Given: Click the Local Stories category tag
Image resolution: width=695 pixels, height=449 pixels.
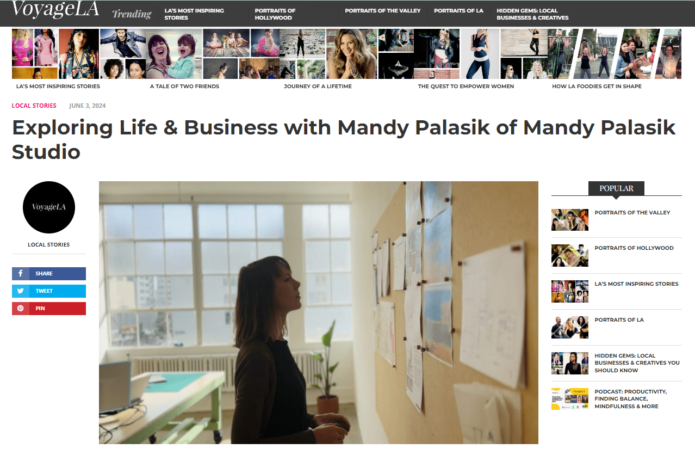Looking at the screenshot, I should point(34,106).
